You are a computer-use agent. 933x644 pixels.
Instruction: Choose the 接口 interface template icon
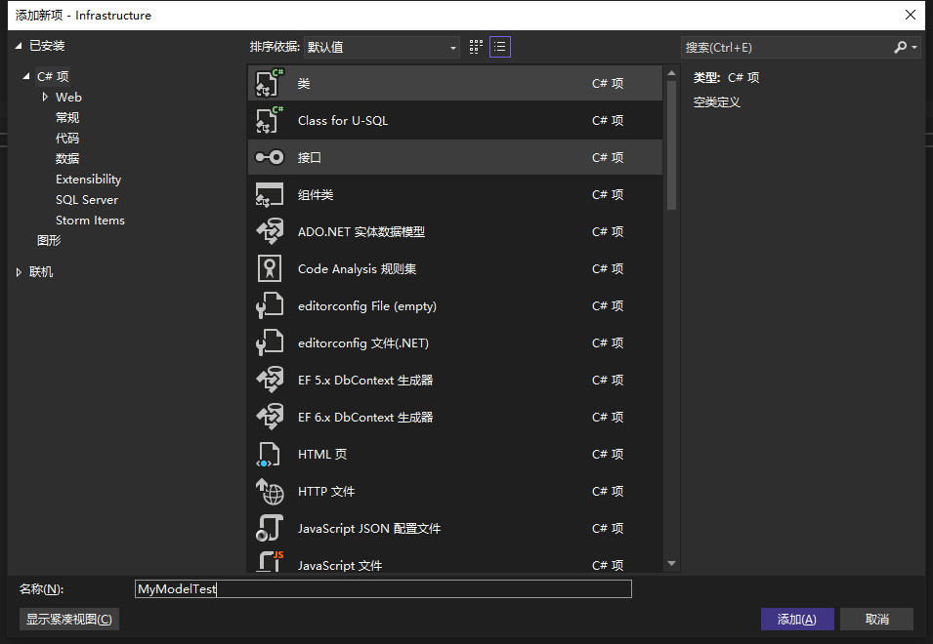point(269,158)
